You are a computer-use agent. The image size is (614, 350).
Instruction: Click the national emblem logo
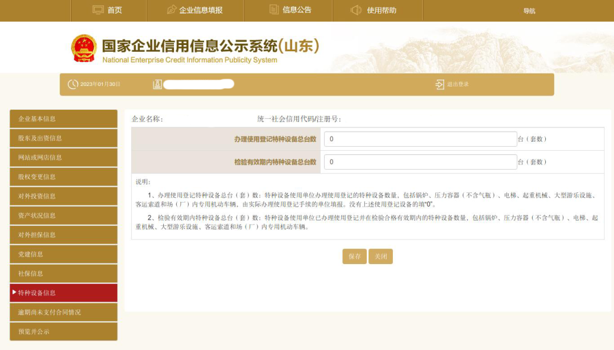click(x=84, y=48)
